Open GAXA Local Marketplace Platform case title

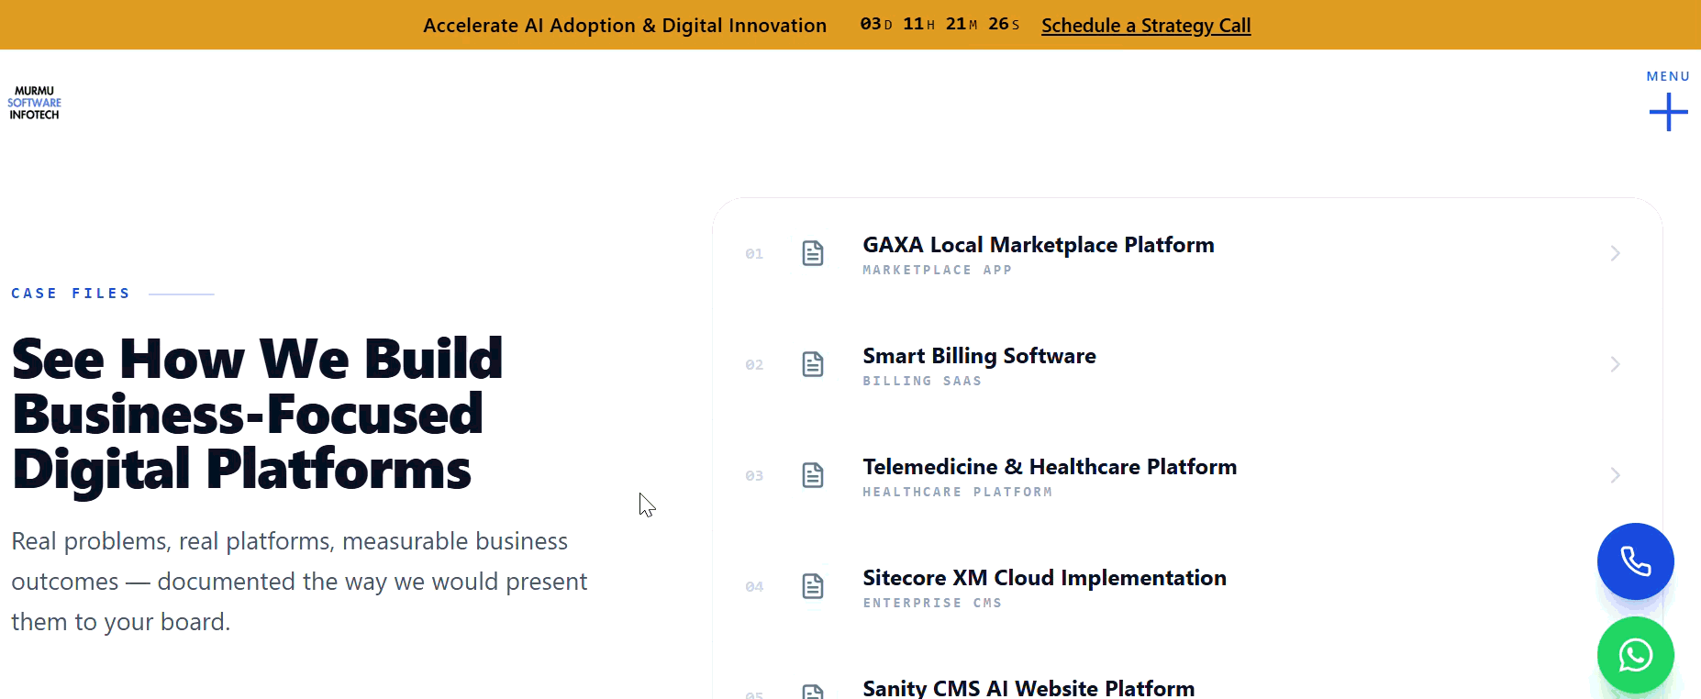(1039, 245)
